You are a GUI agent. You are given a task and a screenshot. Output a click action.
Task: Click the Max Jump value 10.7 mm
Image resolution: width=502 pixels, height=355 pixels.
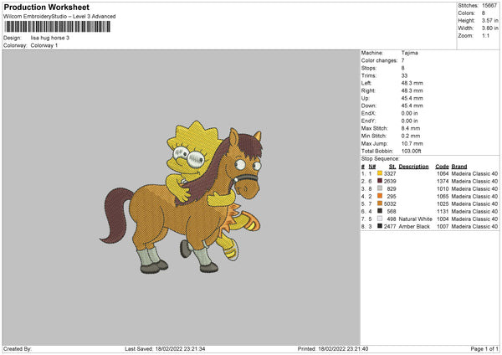tap(412, 143)
